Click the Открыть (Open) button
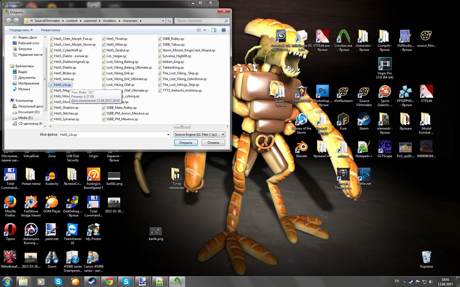The width and height of the screenshot is (460, 287). [186, 143]
